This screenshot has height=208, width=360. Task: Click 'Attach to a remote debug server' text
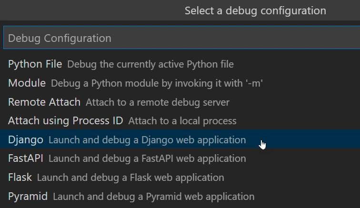point(157,102)
